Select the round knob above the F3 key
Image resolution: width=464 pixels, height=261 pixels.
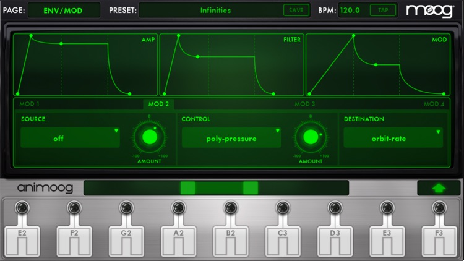[x=439, y=208]
